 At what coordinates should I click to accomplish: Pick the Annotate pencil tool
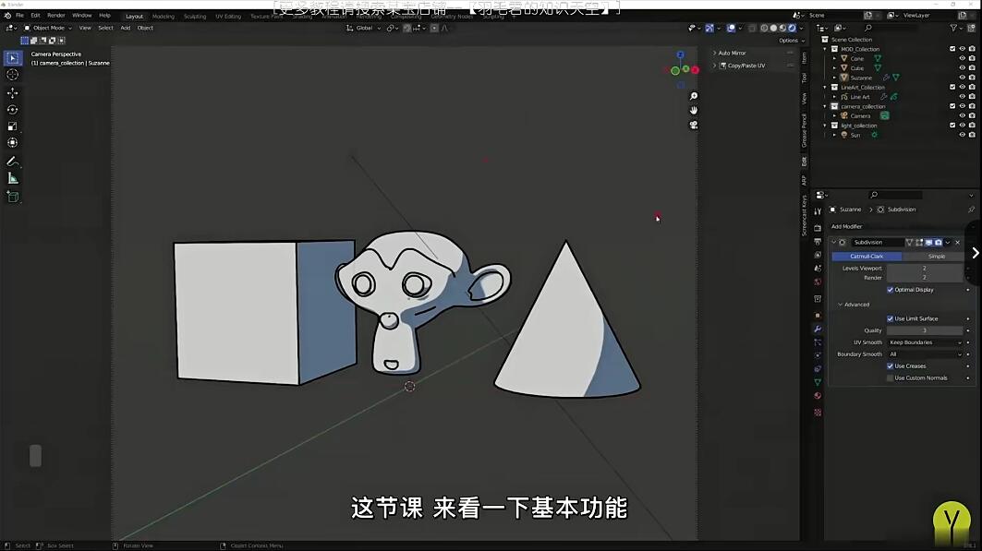tap(13, 162)
